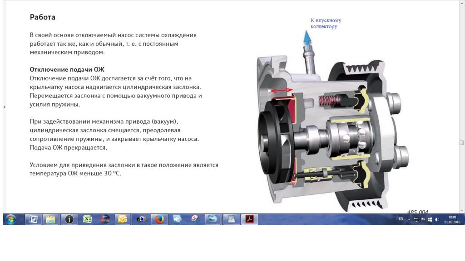Open the black circle 'j' app on taskbar

(69, 219)
